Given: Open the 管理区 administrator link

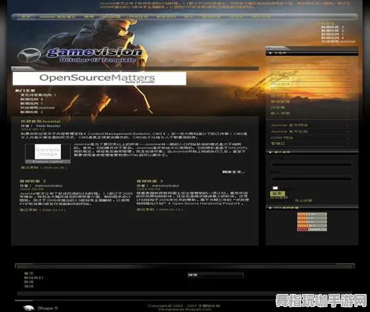Looking at the screenshot, I should click(277, 144).
